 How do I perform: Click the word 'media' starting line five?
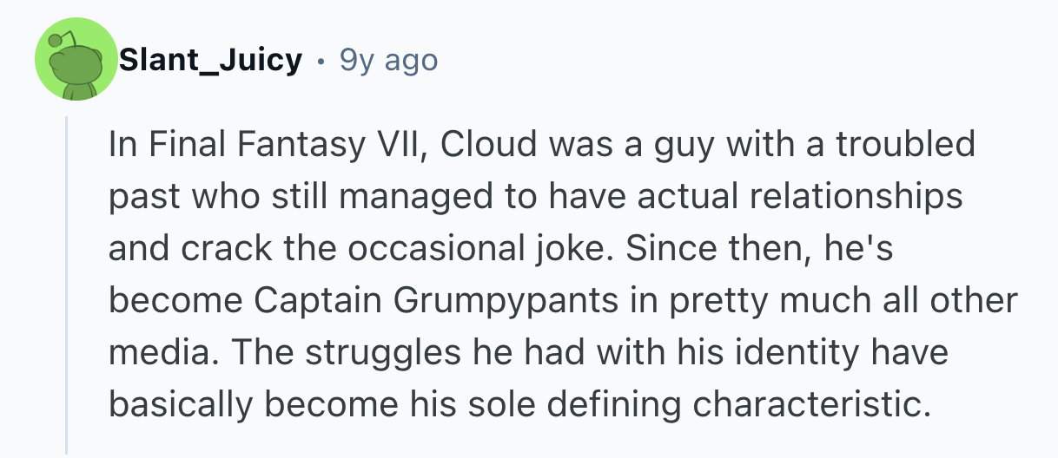coord(151,355)
